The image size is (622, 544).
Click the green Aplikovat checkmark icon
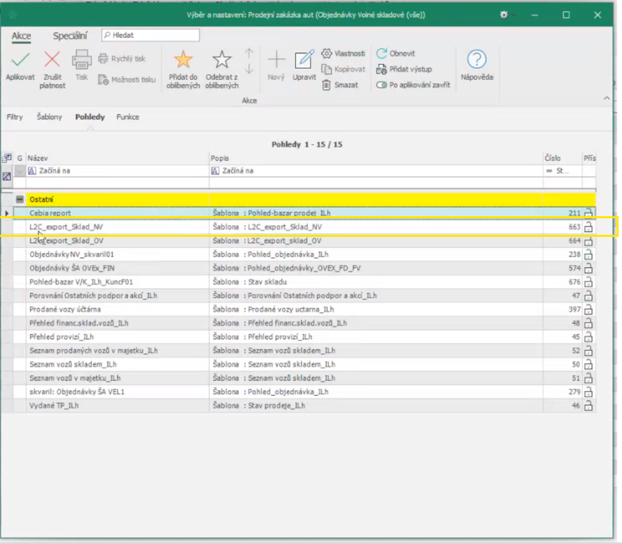pos(20,60)
